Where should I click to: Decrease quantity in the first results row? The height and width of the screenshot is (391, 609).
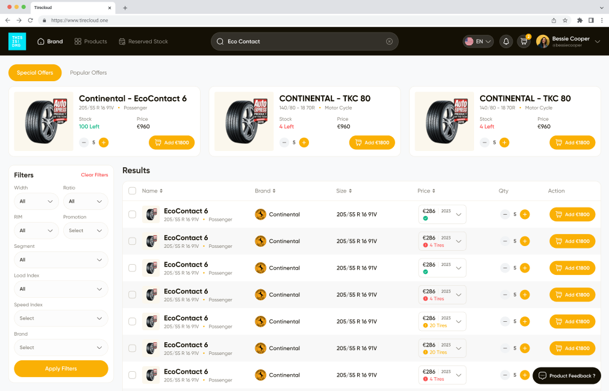tap(505, 214)
